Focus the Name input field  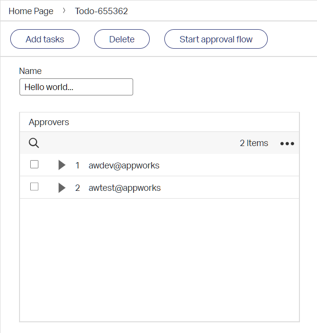(76, 87)
